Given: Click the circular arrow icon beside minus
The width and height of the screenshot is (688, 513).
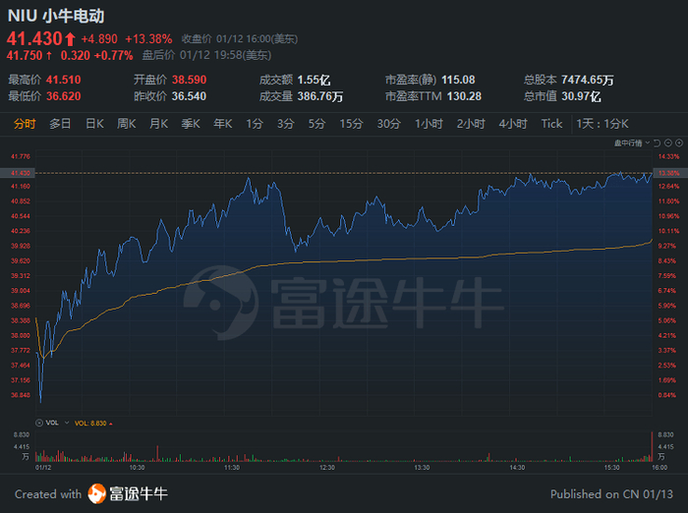Looking at the screenshot, I should coord(679,143).
